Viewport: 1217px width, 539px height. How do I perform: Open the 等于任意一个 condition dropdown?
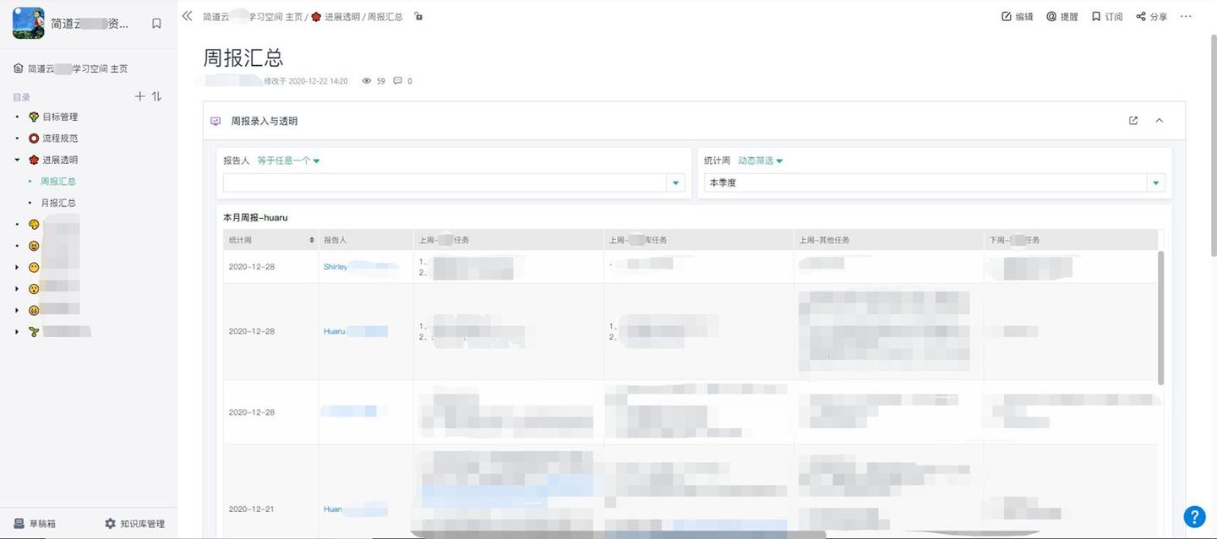point(288,161)
